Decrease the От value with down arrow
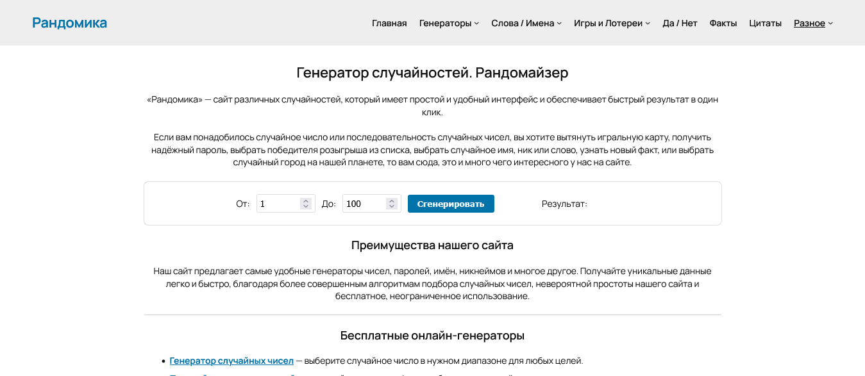Screen dimensions: 865x376 point(306,207)
